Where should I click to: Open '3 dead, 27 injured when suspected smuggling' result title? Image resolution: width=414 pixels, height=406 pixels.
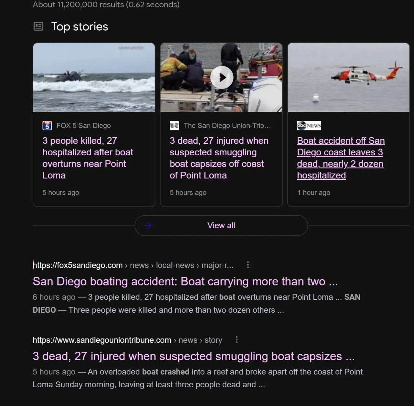[x=194, y=356]
